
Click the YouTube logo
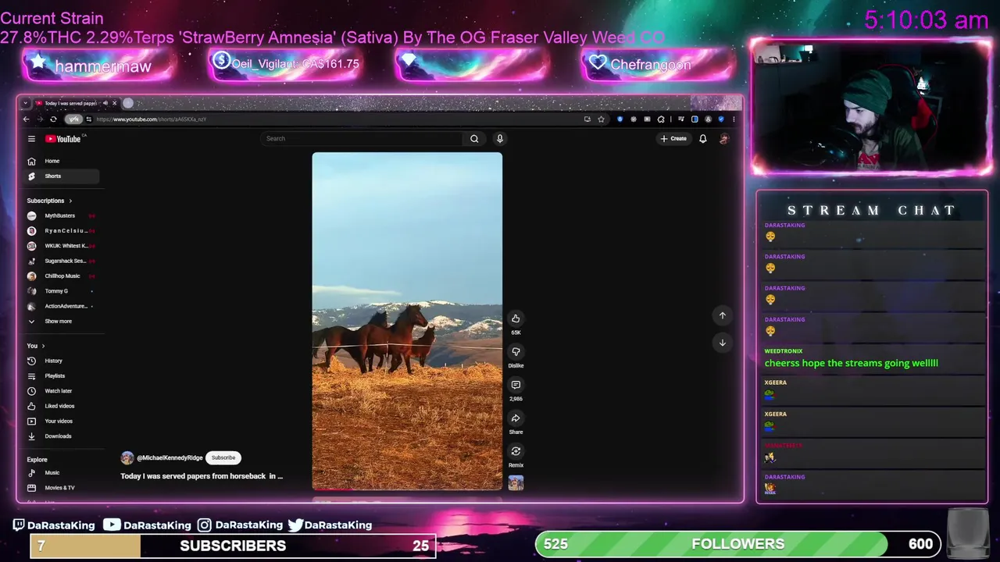(x=63, y=139)
